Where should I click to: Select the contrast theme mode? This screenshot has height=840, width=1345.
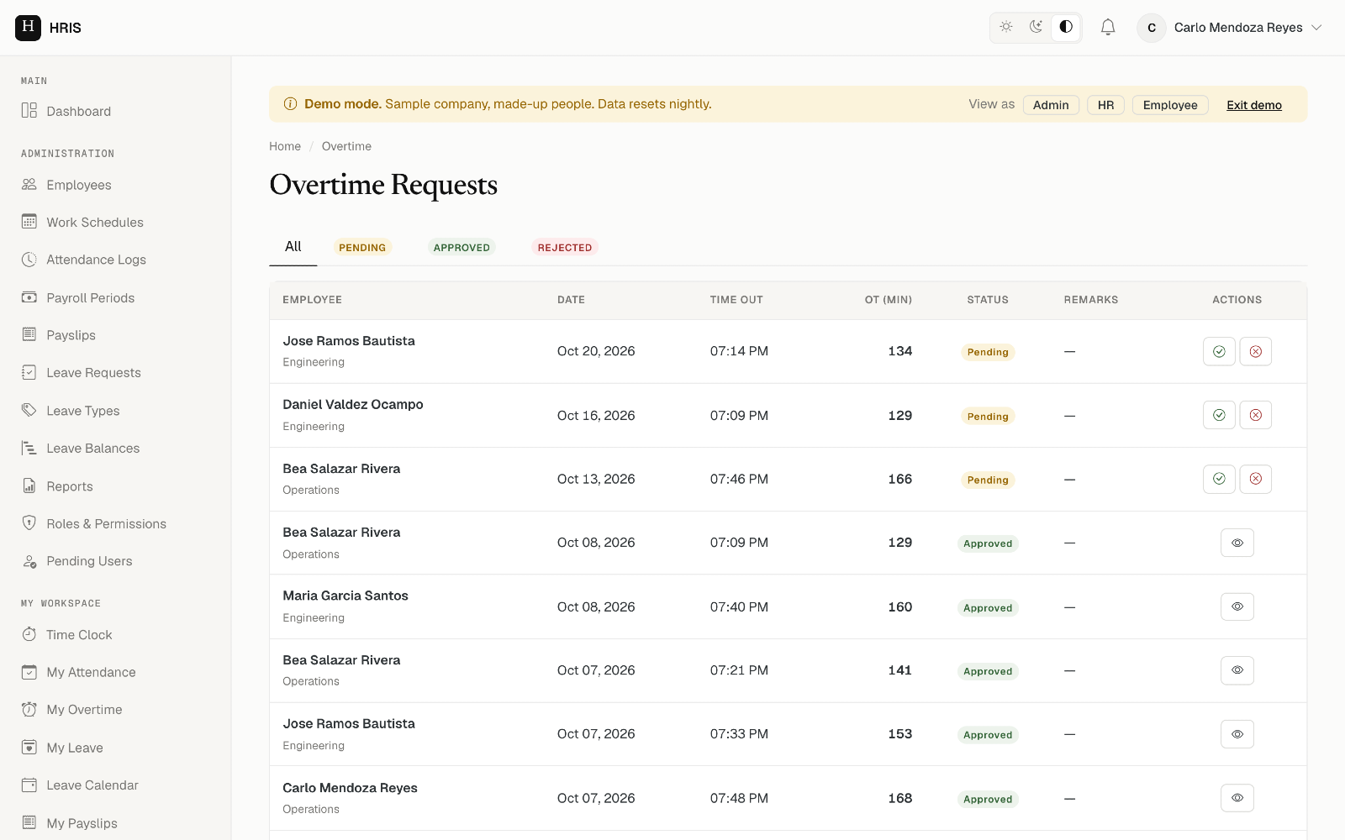1066,27
